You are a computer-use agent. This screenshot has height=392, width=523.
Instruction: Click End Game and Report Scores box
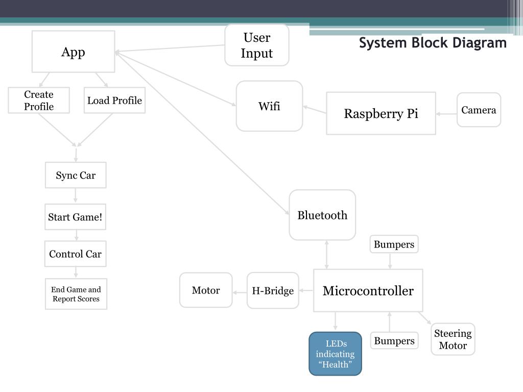76,294
